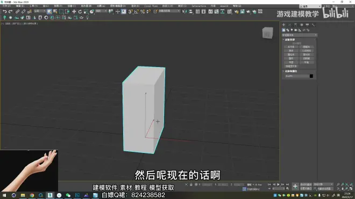Open the Standard Primitives category dropdown
This screenshot has height=199, width=355.
299,35
